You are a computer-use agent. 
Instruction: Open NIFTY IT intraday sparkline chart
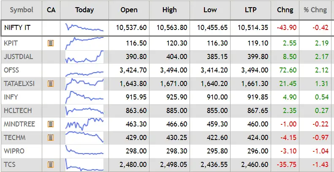[84, 28]
